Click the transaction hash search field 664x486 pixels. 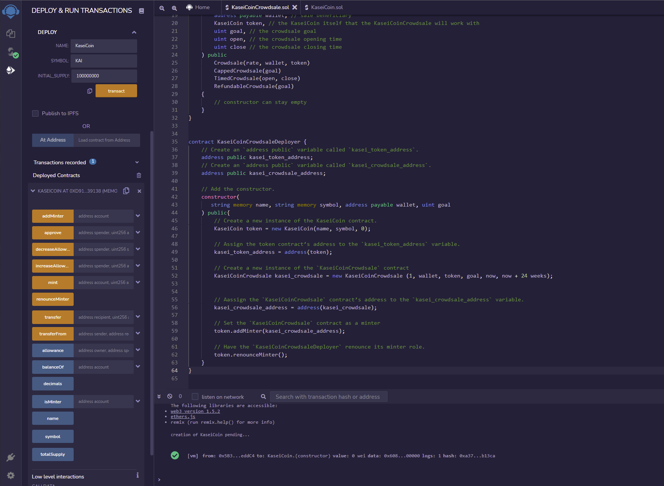click(x=328, y=397)
